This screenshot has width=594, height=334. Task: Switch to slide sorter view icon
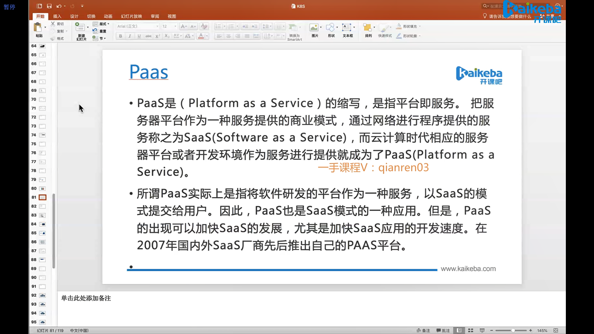click(x=471, y=330)
